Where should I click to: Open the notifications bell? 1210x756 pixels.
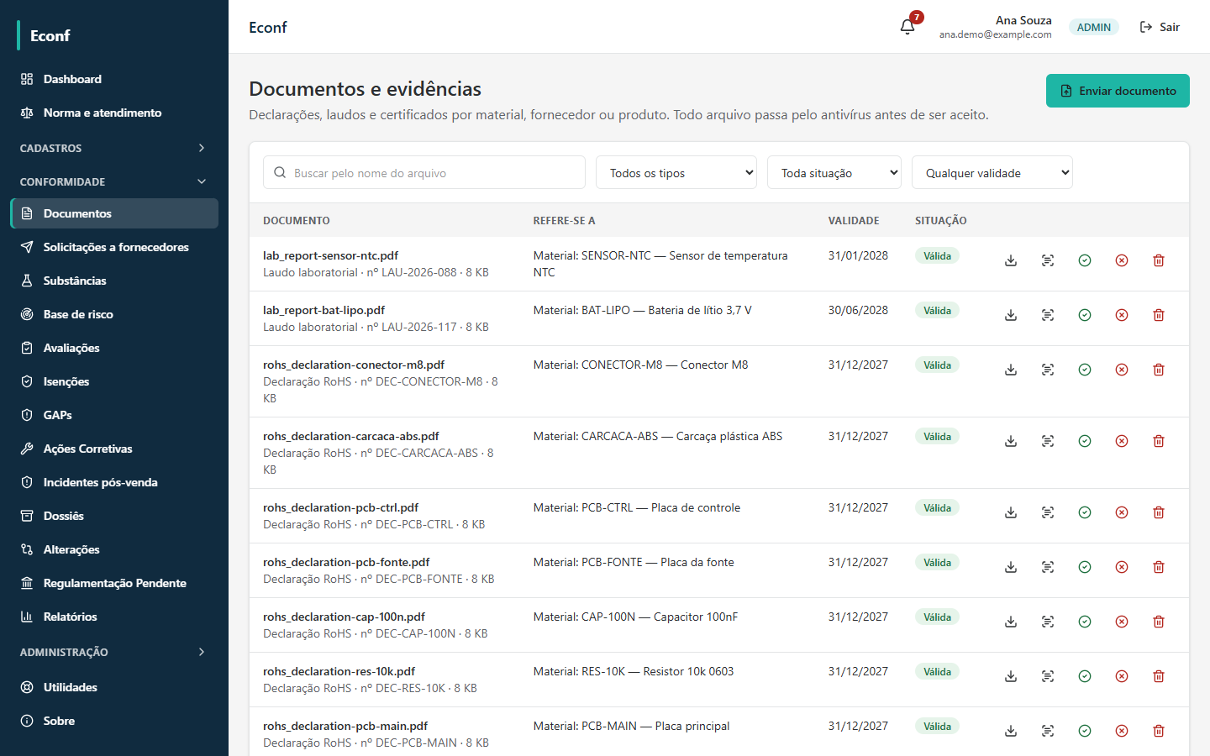(907, 27)
